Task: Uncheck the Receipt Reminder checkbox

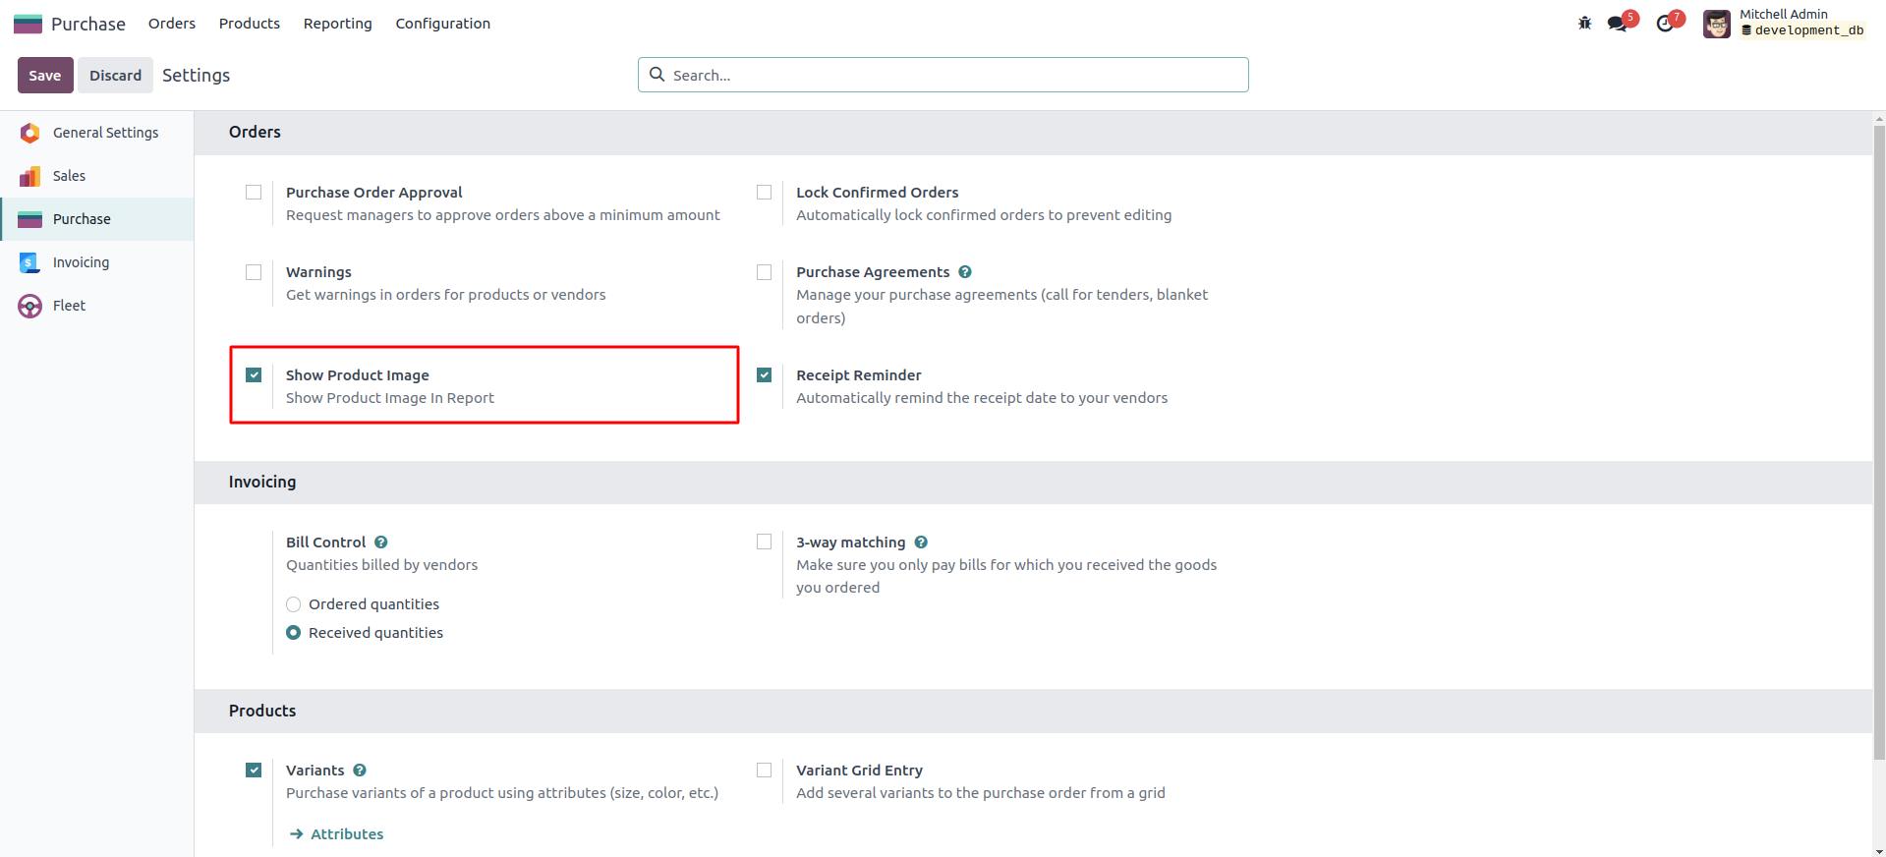Action: 764,375
